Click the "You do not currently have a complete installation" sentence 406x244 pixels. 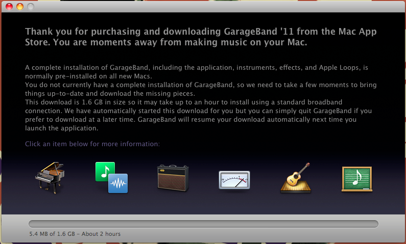click(201, 89)
